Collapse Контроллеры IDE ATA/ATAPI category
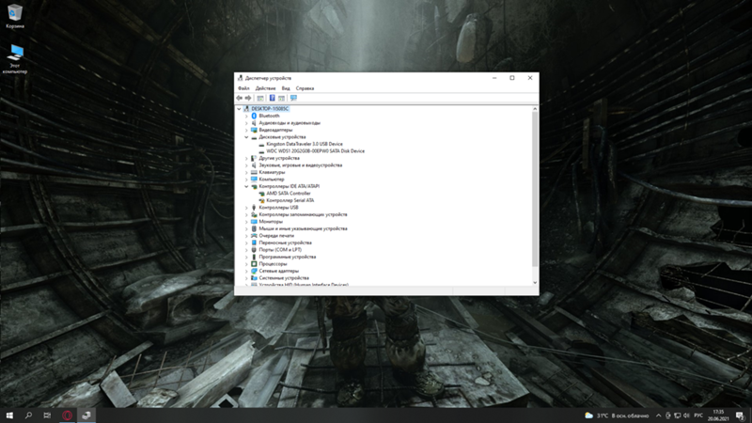Image resolution: width=752 pixels, height=423 pixels. click(x=246, y=186)
